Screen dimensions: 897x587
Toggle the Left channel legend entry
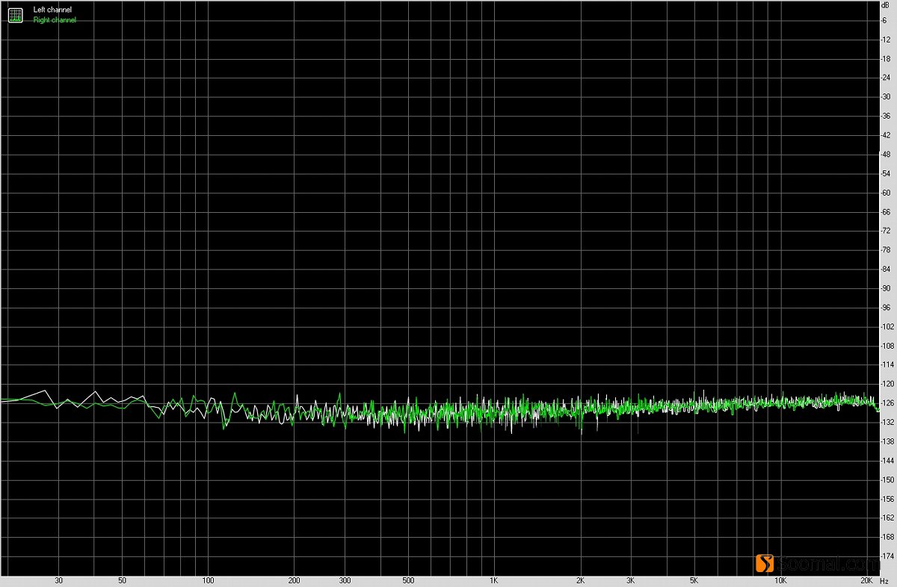[52, 9]
